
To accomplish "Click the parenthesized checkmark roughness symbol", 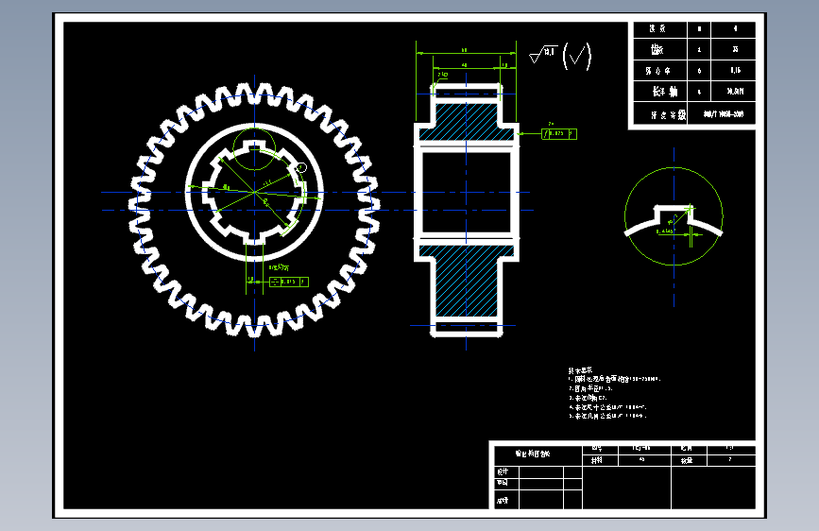I will click(x=577, y=56).
